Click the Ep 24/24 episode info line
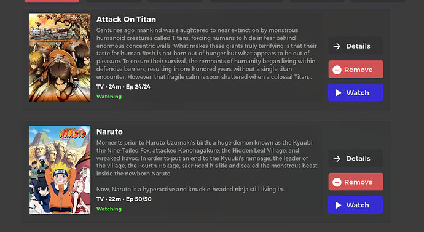Screen dimensions: 424x232 pos(124,87)
